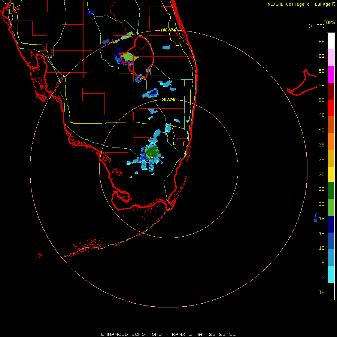
Task: Click the NEXLAB-College of DuPage label
Action: click(x=299, y=4)
